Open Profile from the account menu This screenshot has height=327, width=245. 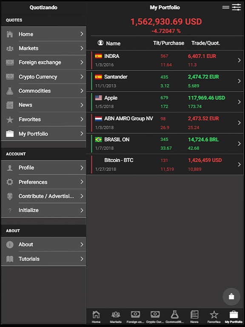click(x=43, y=168)
